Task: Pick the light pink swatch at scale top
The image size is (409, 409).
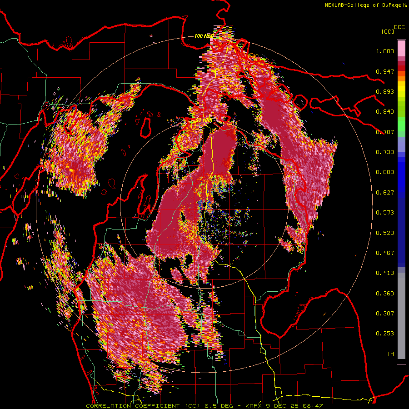Action: 401,48
